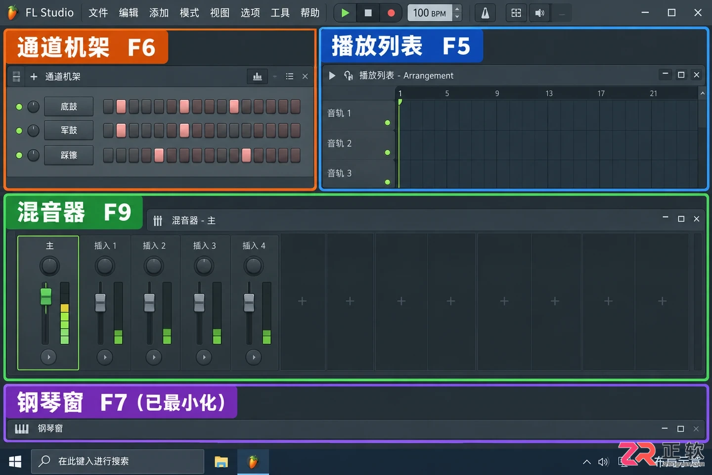Mute 音轨 2 with its green dot
The image size is (712, 475).
point(388,152)
